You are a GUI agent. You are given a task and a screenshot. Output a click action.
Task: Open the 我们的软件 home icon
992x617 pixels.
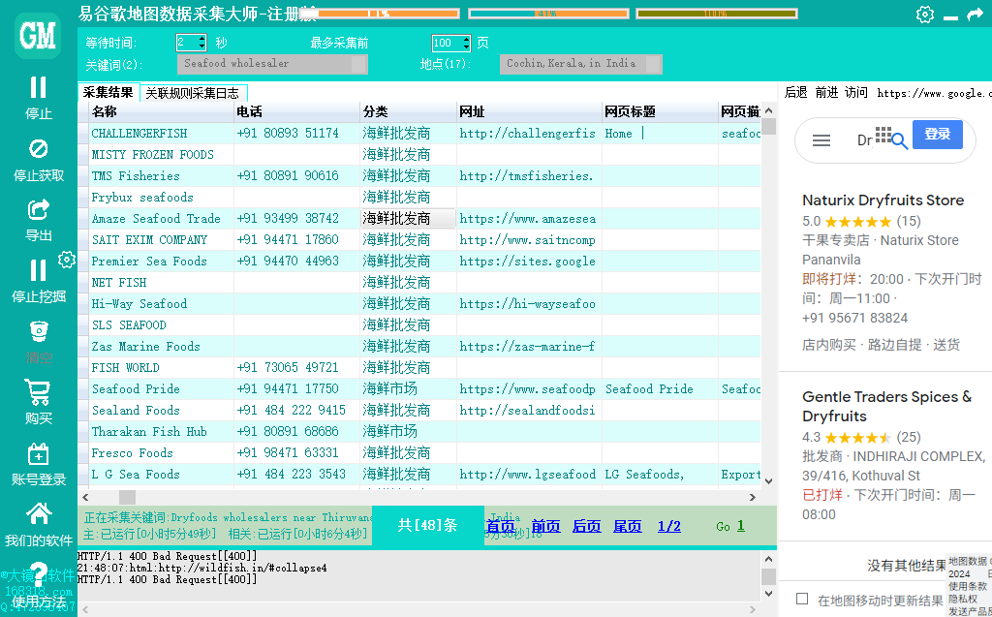coord(39,514)
